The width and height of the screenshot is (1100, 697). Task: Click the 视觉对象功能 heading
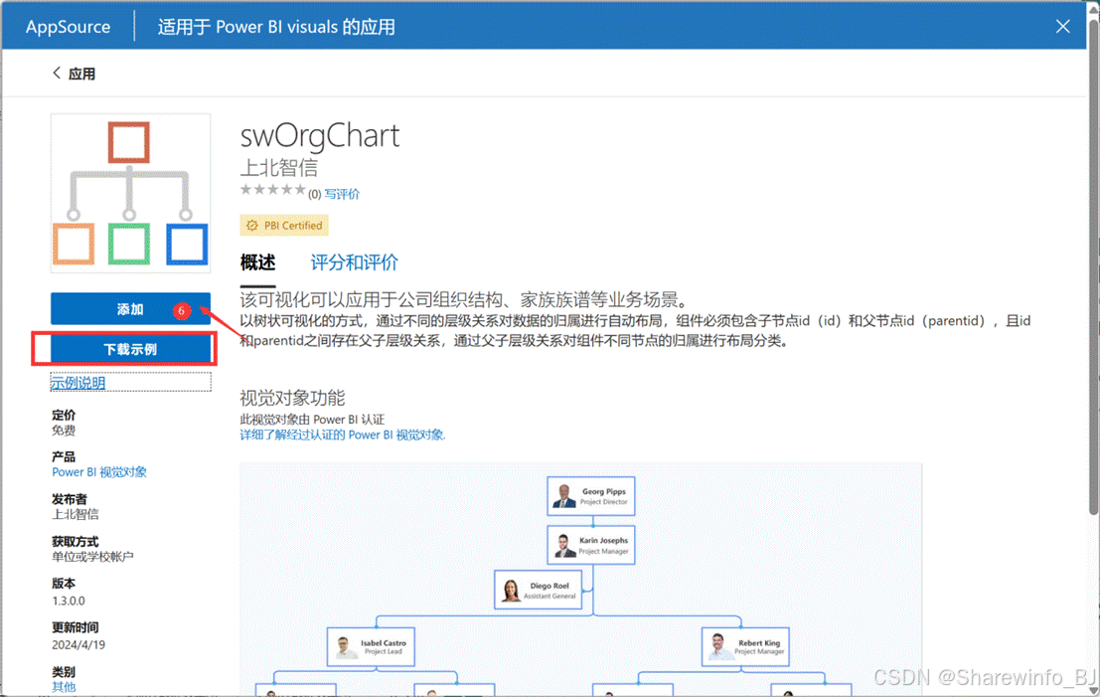(x=292, y=398)
